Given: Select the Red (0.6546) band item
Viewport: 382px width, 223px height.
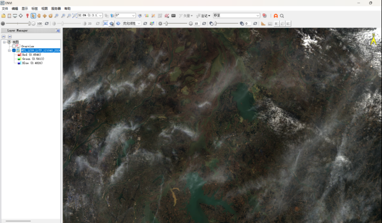Looking at the screenshot, I should [x=31, y=54].
